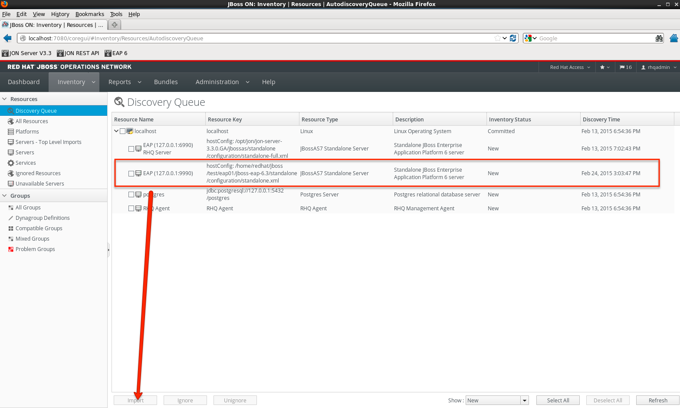Viewport: 680px width, 408px height.
Task: Click the Select All button
Action: point(558,401)
